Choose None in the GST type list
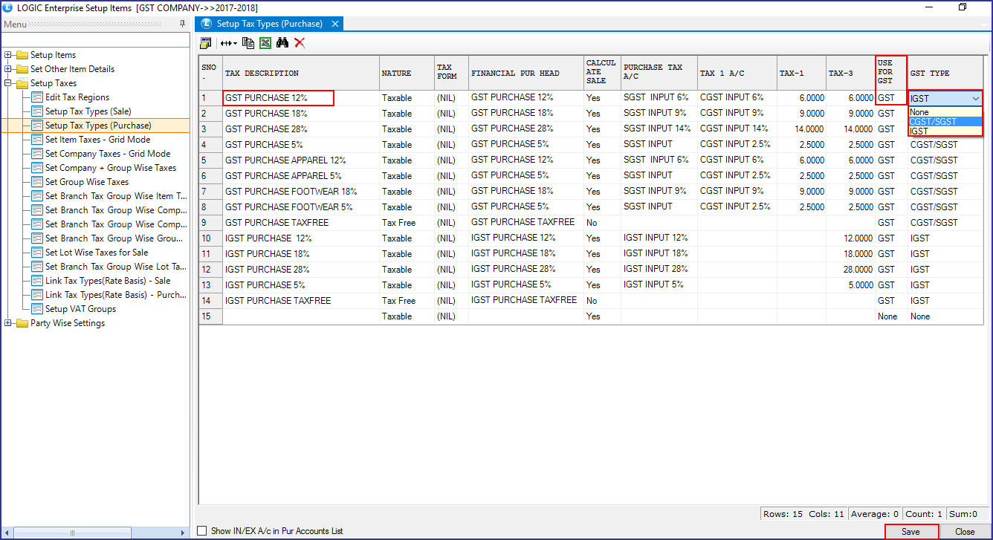993x540 pixels. 945,112
